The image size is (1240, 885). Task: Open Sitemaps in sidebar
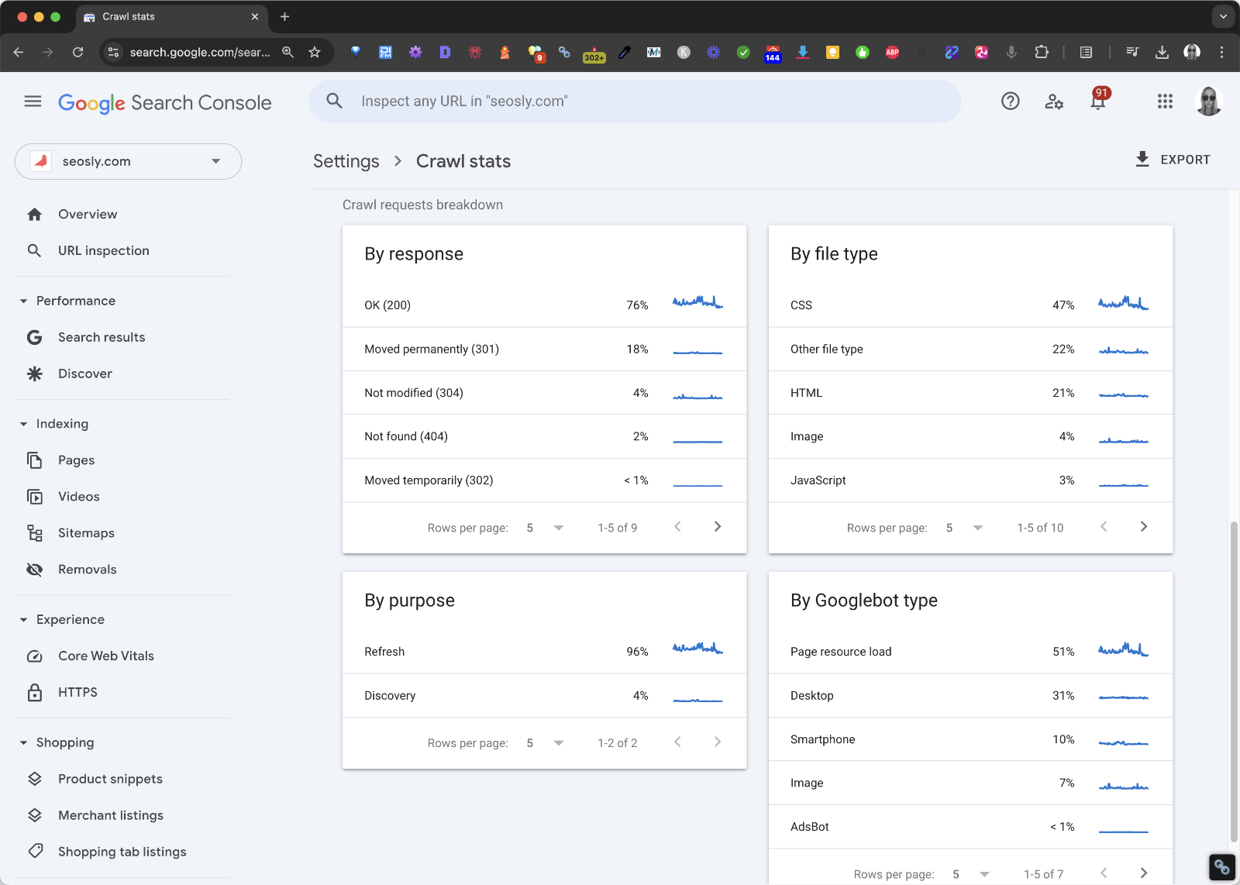click(x=86, y=533)
